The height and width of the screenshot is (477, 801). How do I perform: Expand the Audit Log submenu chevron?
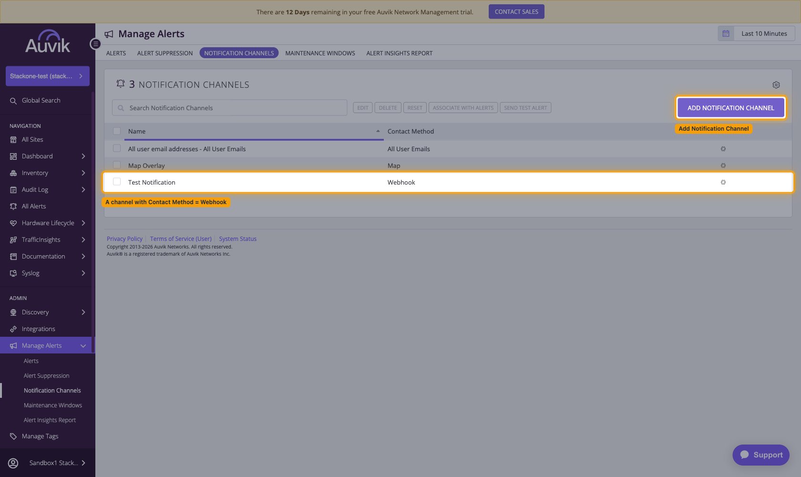(83, 190)
